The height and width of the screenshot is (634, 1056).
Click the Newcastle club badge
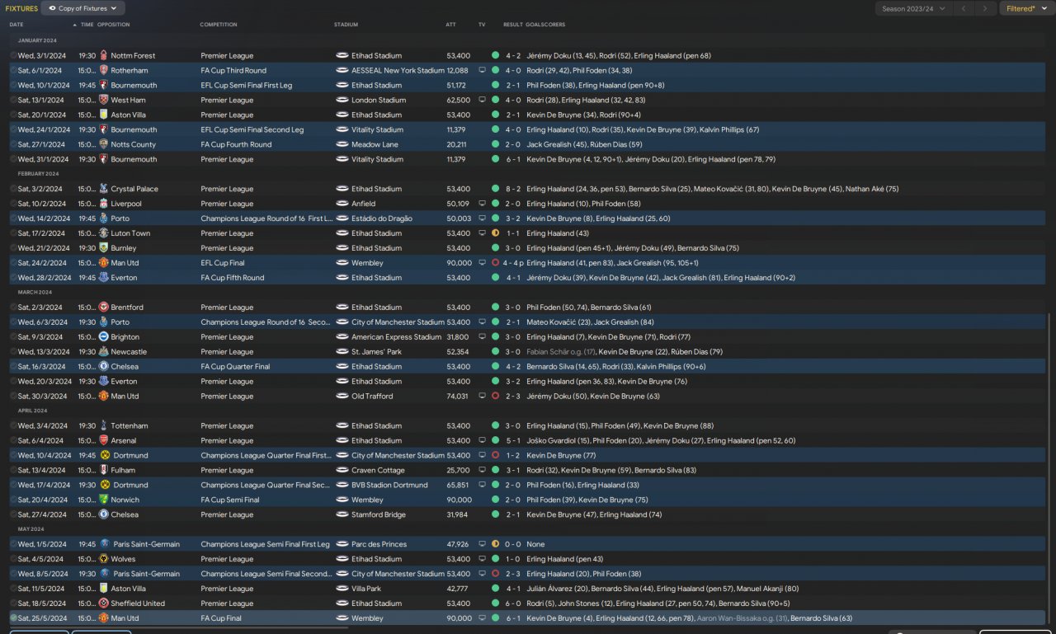coord(104,352)
